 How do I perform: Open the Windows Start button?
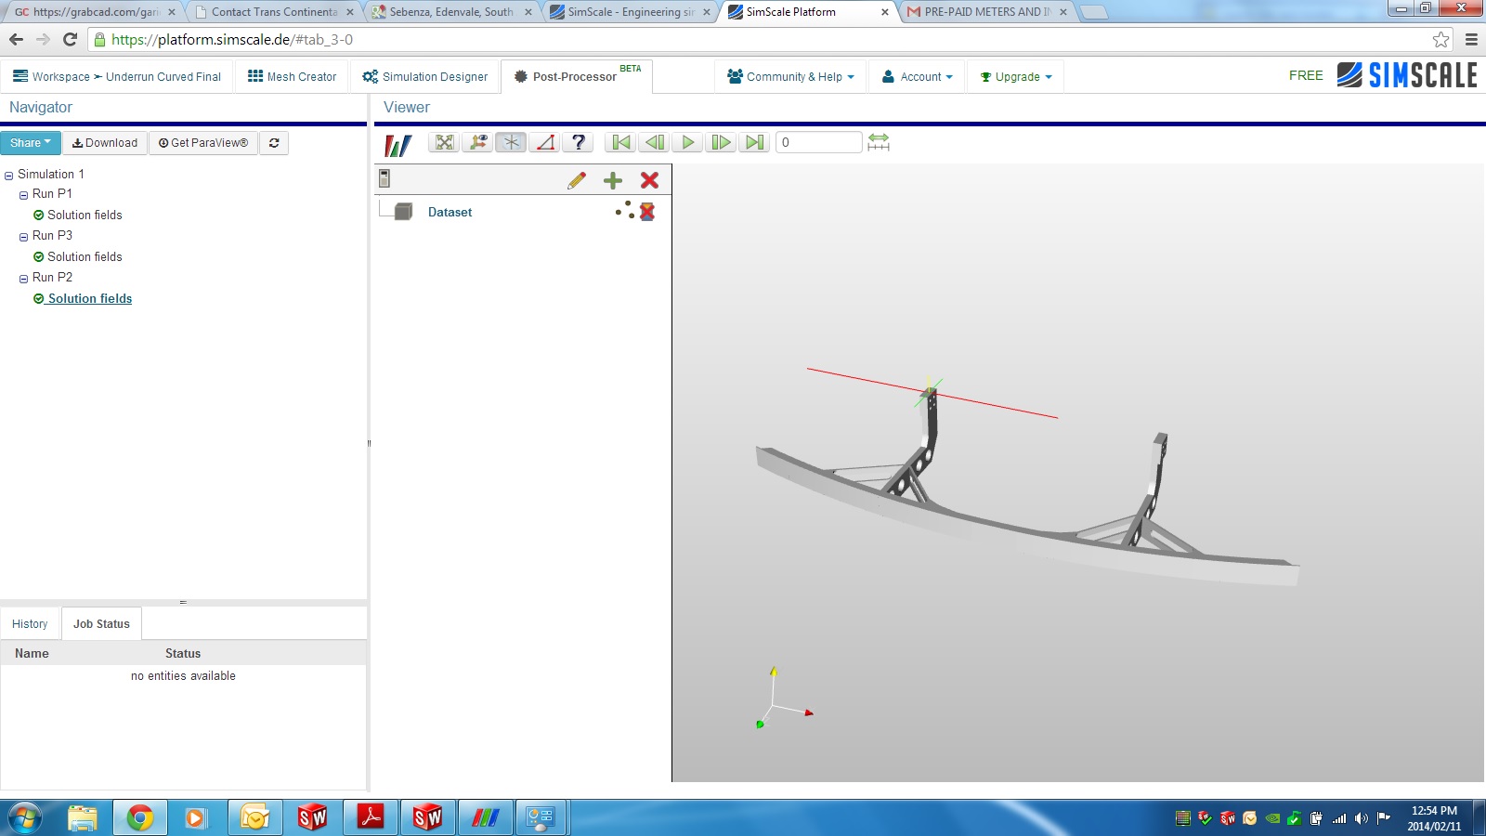[25, 817]
